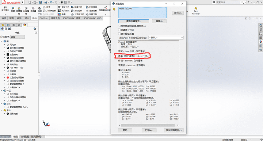Image resolution: width=263 pixels, height=141 pixels.
Task: Open 对称检查 symmetry check
Action: point(91,7)
